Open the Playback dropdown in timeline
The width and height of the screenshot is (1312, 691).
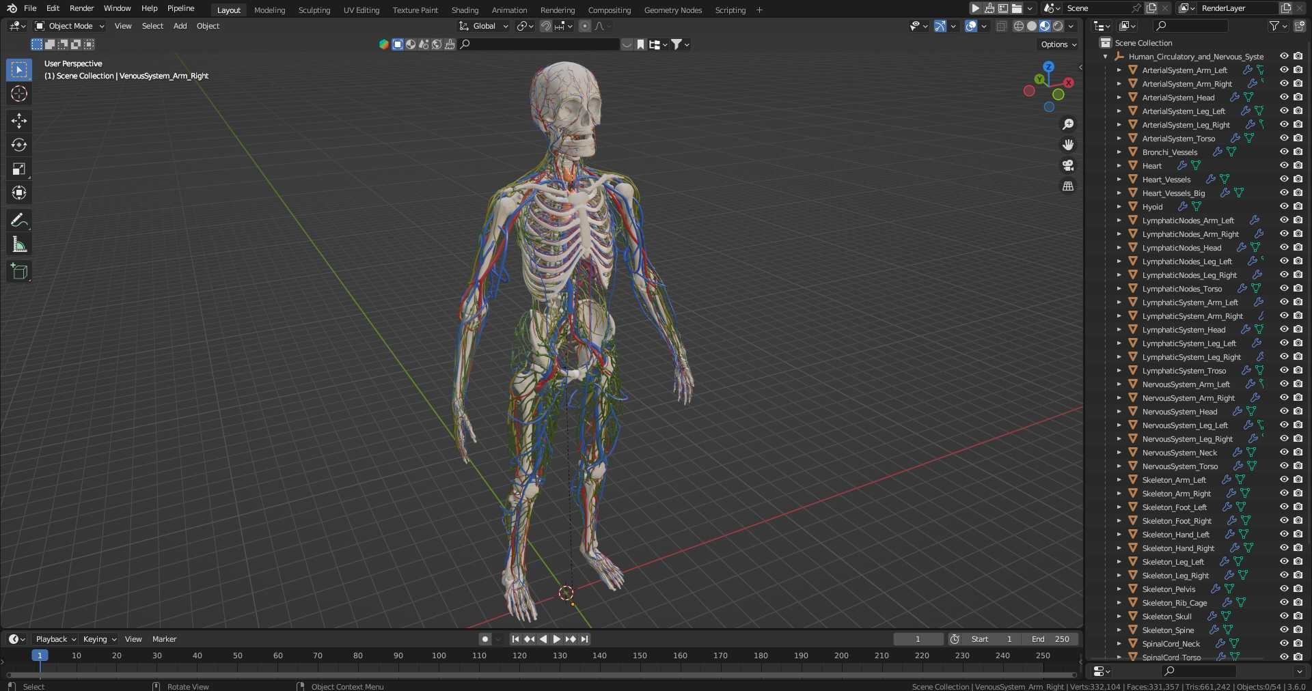click(55, 639)
